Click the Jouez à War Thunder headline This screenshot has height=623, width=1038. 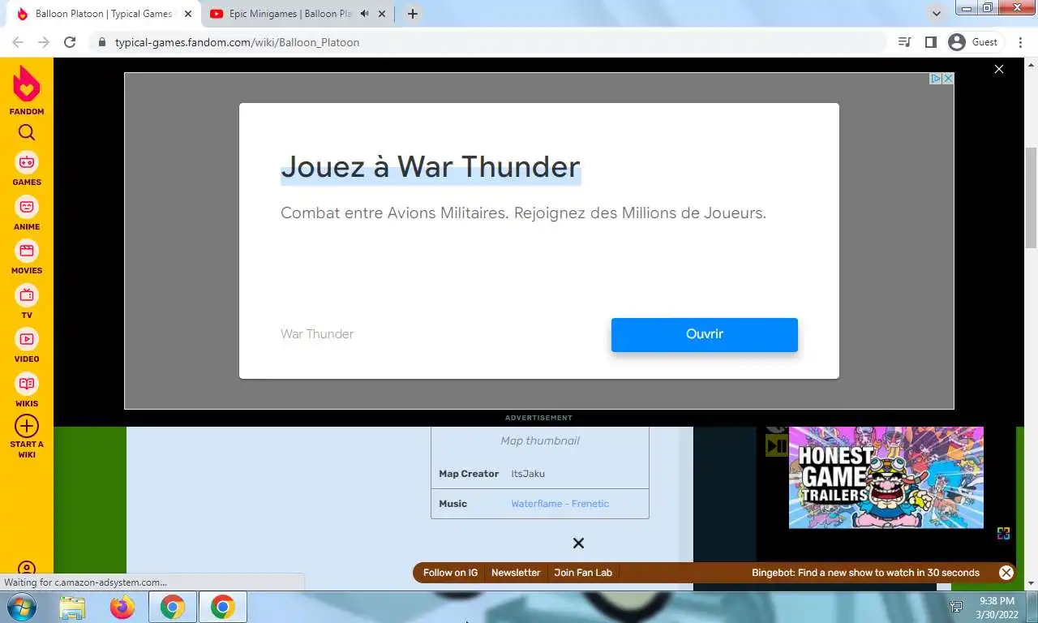pyautogui.click(x=431, y=167)
